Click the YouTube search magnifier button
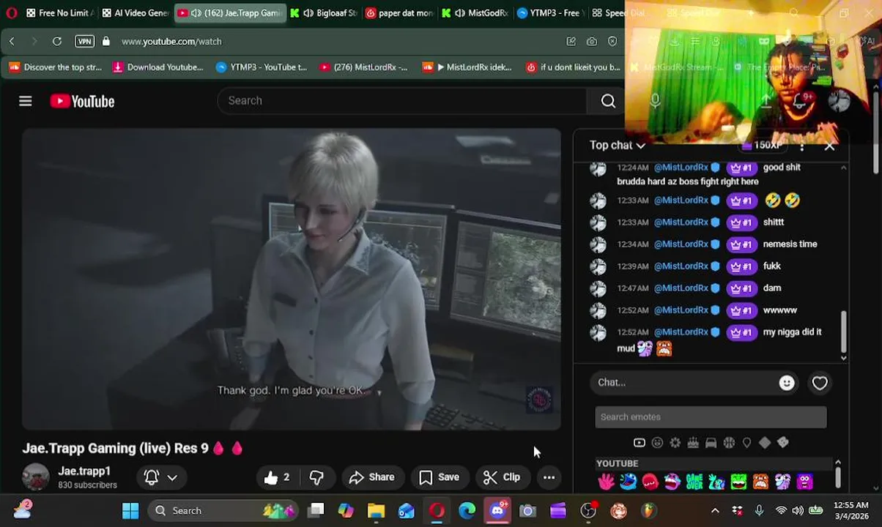882x527 pixels. pos(608,101)
